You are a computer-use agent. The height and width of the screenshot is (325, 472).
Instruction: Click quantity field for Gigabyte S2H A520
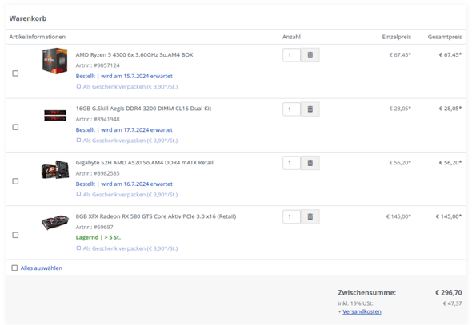pos(291,163)
